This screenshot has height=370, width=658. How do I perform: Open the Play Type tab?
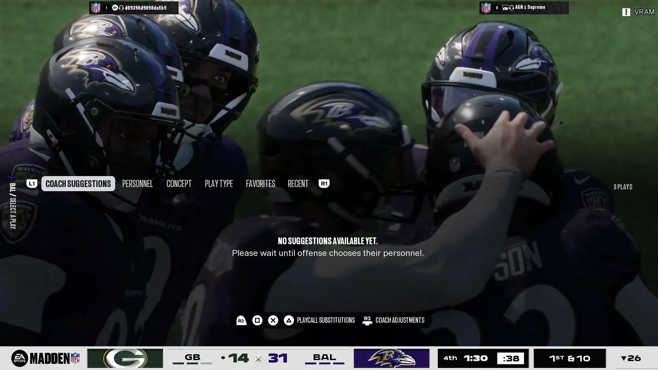(219, 183)
